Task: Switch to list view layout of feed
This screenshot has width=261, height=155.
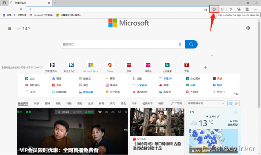Action: pos(237,103)
